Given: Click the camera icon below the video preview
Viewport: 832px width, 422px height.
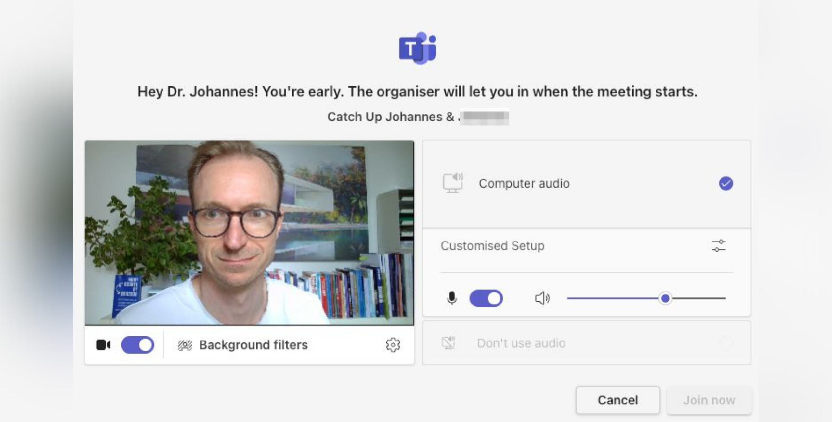Looking at the screenshot, I should pyautogui.click(x=103, y=345).
